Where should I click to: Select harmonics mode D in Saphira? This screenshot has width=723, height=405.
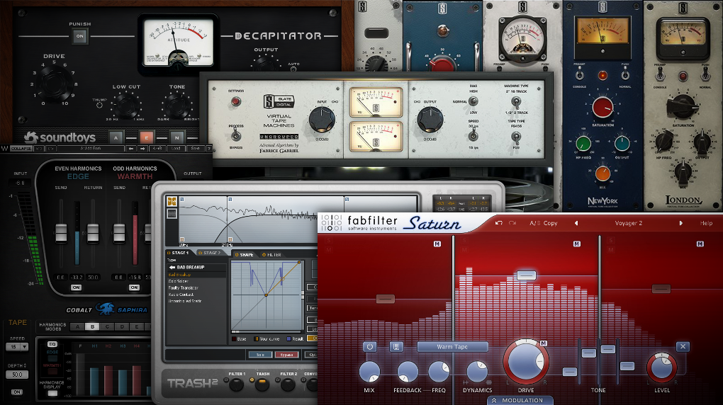[x=122, y=326]
